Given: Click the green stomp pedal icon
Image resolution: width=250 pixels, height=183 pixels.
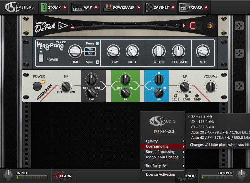Looking at the screenshot, I should tap(44, 7).
